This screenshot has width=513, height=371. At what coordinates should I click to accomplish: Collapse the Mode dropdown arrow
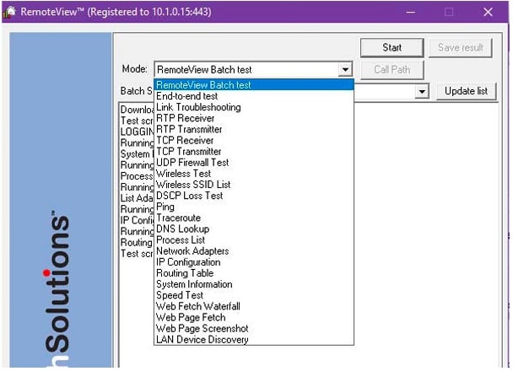point(345,70)
